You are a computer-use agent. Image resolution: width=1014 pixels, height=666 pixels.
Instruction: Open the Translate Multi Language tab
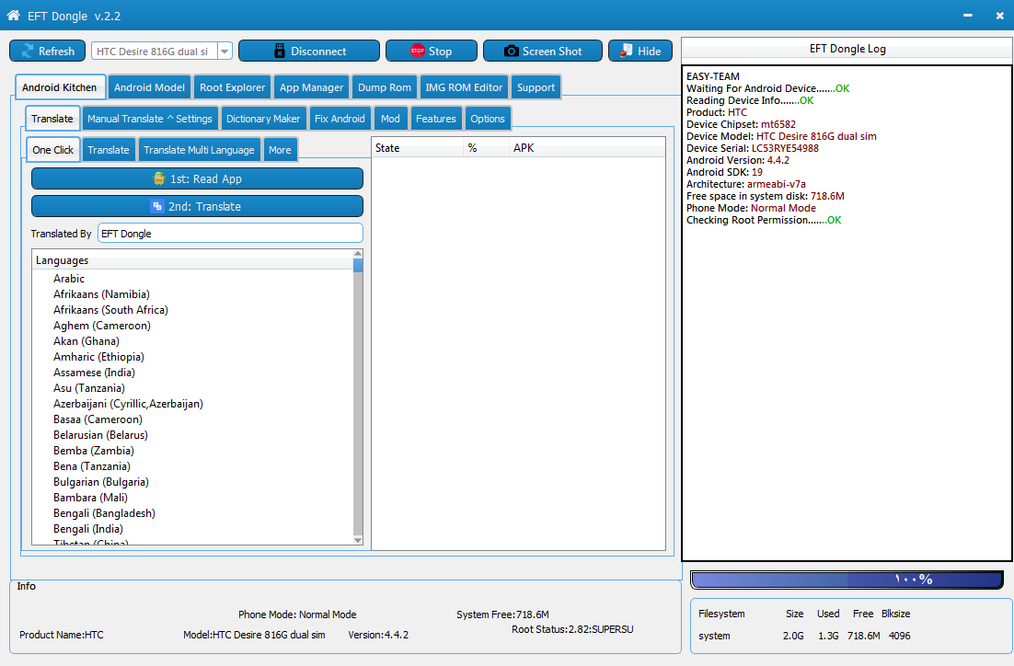click(199, 149)
